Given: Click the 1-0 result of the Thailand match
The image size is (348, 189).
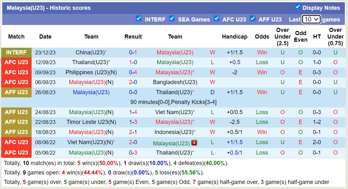Looking at the screenshot, I should [x=133, y=62].
